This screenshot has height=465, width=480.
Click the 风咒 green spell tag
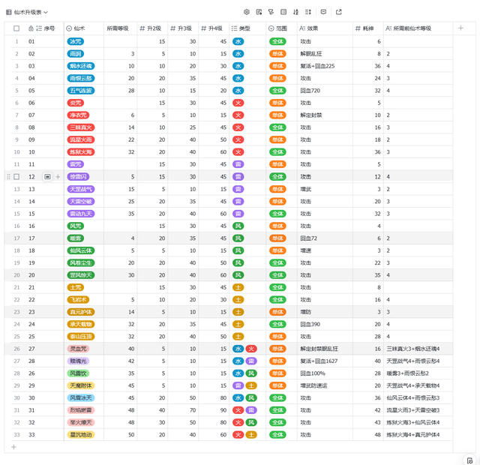coord(76,226)
